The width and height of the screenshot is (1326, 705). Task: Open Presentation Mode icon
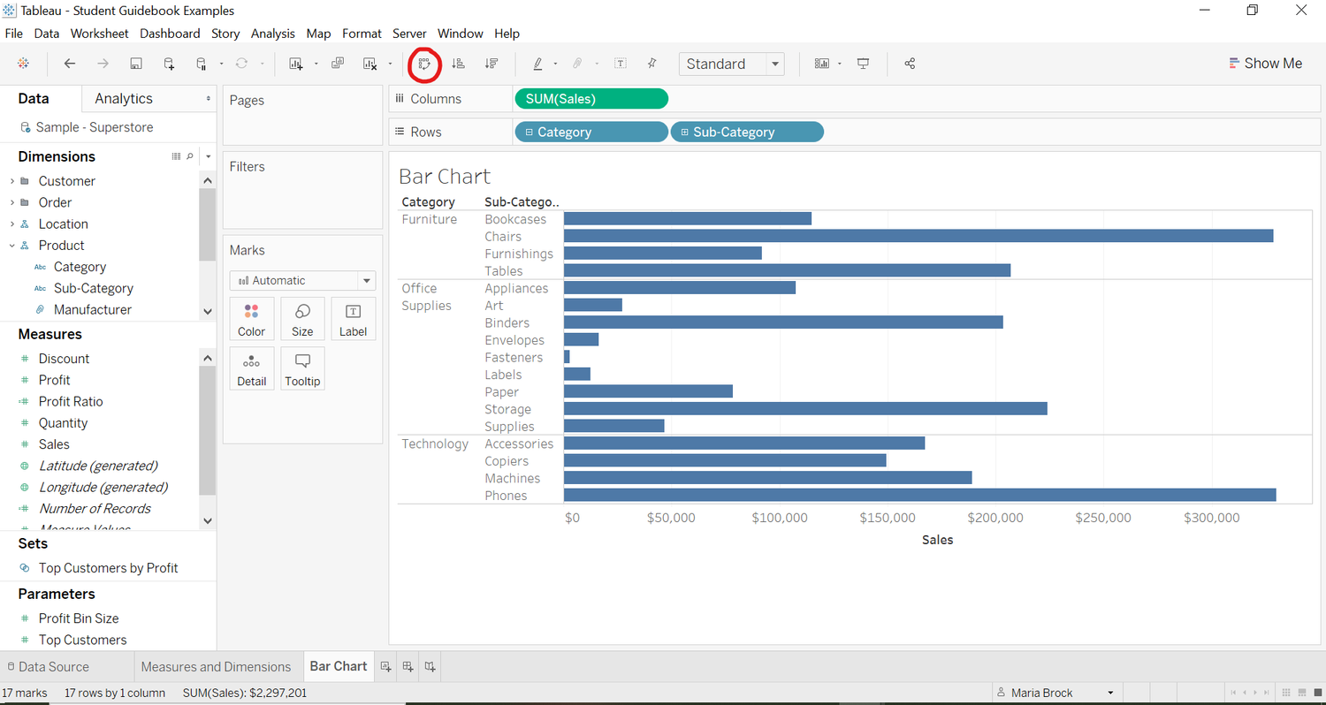click(x=864, y=64)
